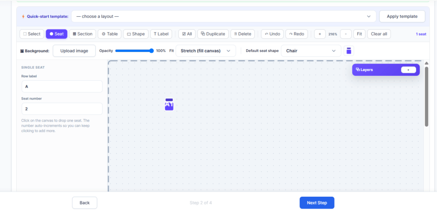Click the Delete button
Screen dimensions: 437x213
click(x=242, y=34)
